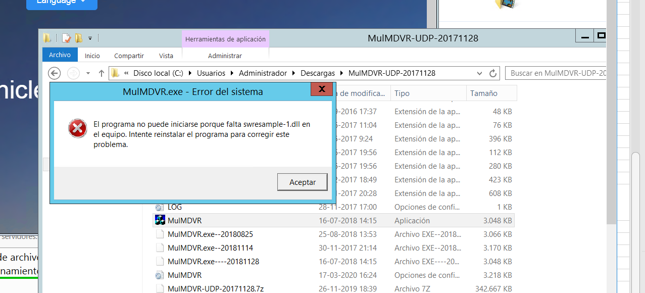645x293 pixels.
Task: Open the Administrar ribbon tab
Action: [x=225, y=56]
